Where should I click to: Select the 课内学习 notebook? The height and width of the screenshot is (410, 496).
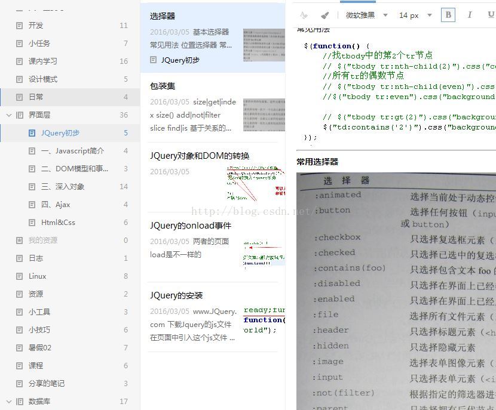[70, 61]
